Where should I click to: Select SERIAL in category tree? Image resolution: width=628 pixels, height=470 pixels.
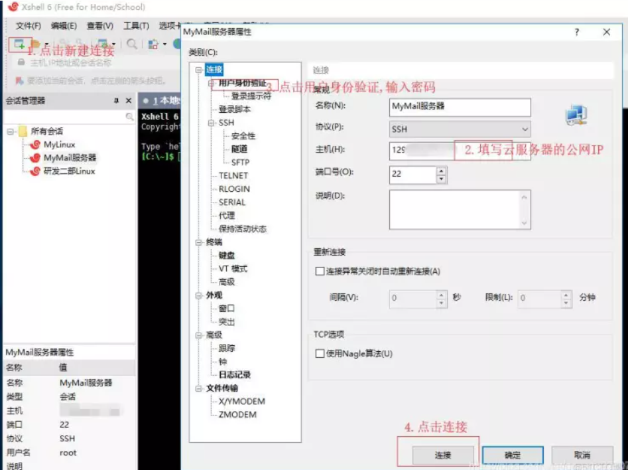[232, 202]
